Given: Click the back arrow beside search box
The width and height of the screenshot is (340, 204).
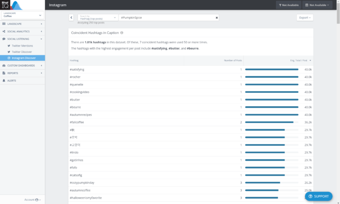Looking at the screenshot, I should 71,17.
